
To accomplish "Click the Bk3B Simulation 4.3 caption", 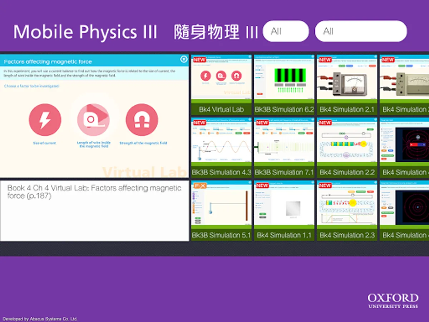I will tap(221, 172).
